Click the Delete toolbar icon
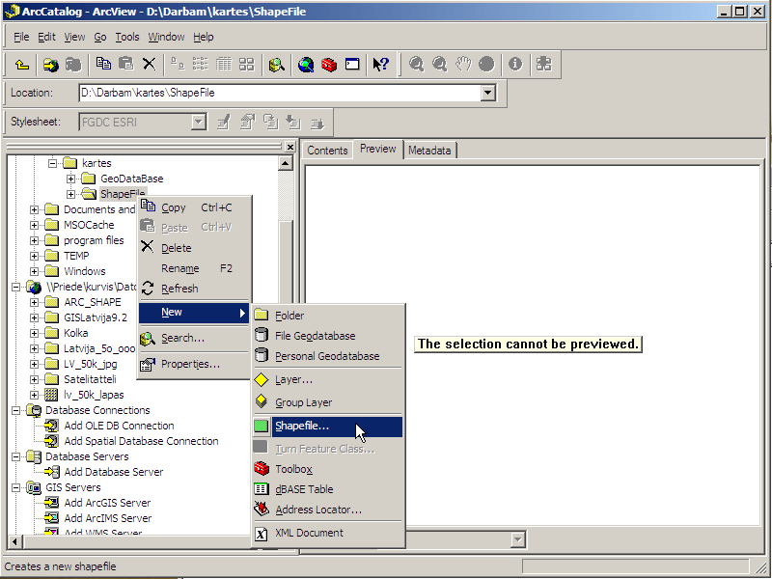Screen dimensions: 772x579 tap(149, 65)
